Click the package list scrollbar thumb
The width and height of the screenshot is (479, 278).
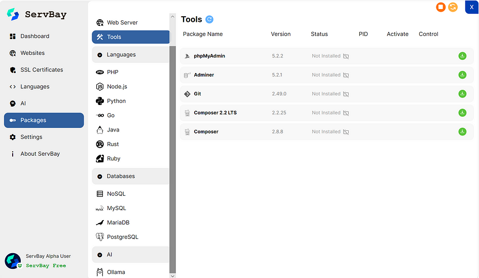(173, 159)
